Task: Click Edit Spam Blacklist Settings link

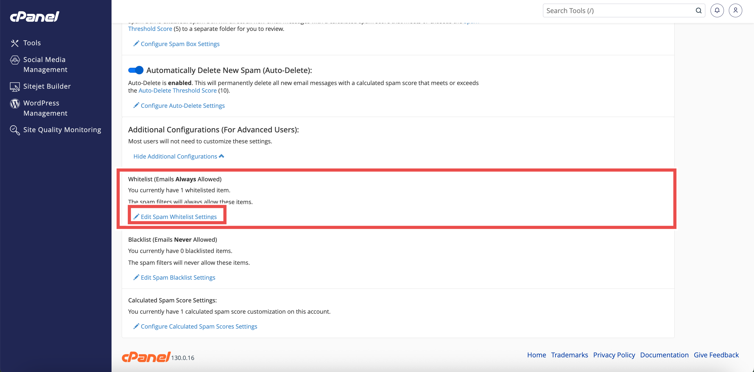Action: pyautogui.click(x=178, y=277)
